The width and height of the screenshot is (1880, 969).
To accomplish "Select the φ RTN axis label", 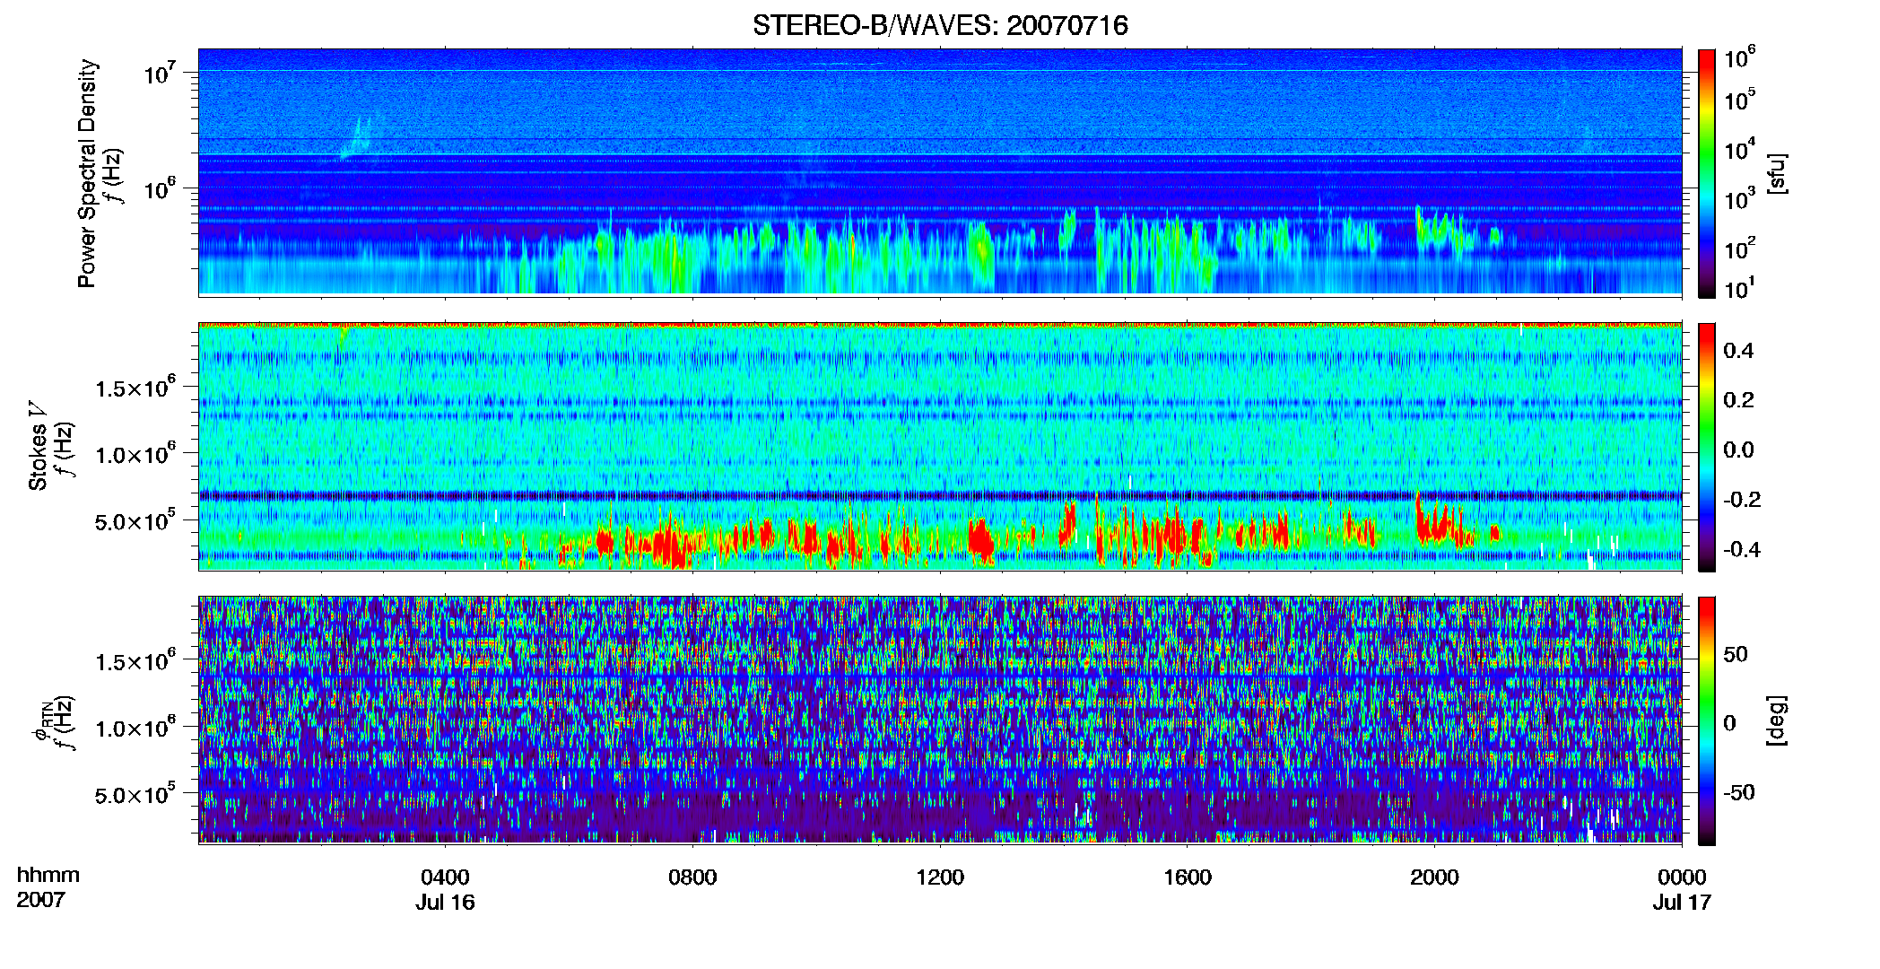I will tap(43, 722).
